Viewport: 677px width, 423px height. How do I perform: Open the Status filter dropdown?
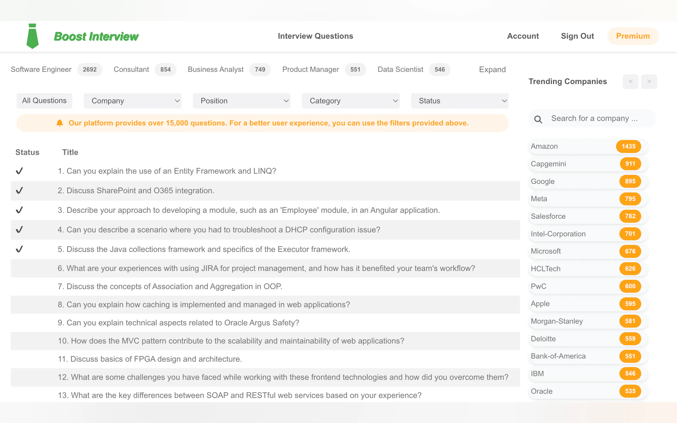tap(460, 101)
